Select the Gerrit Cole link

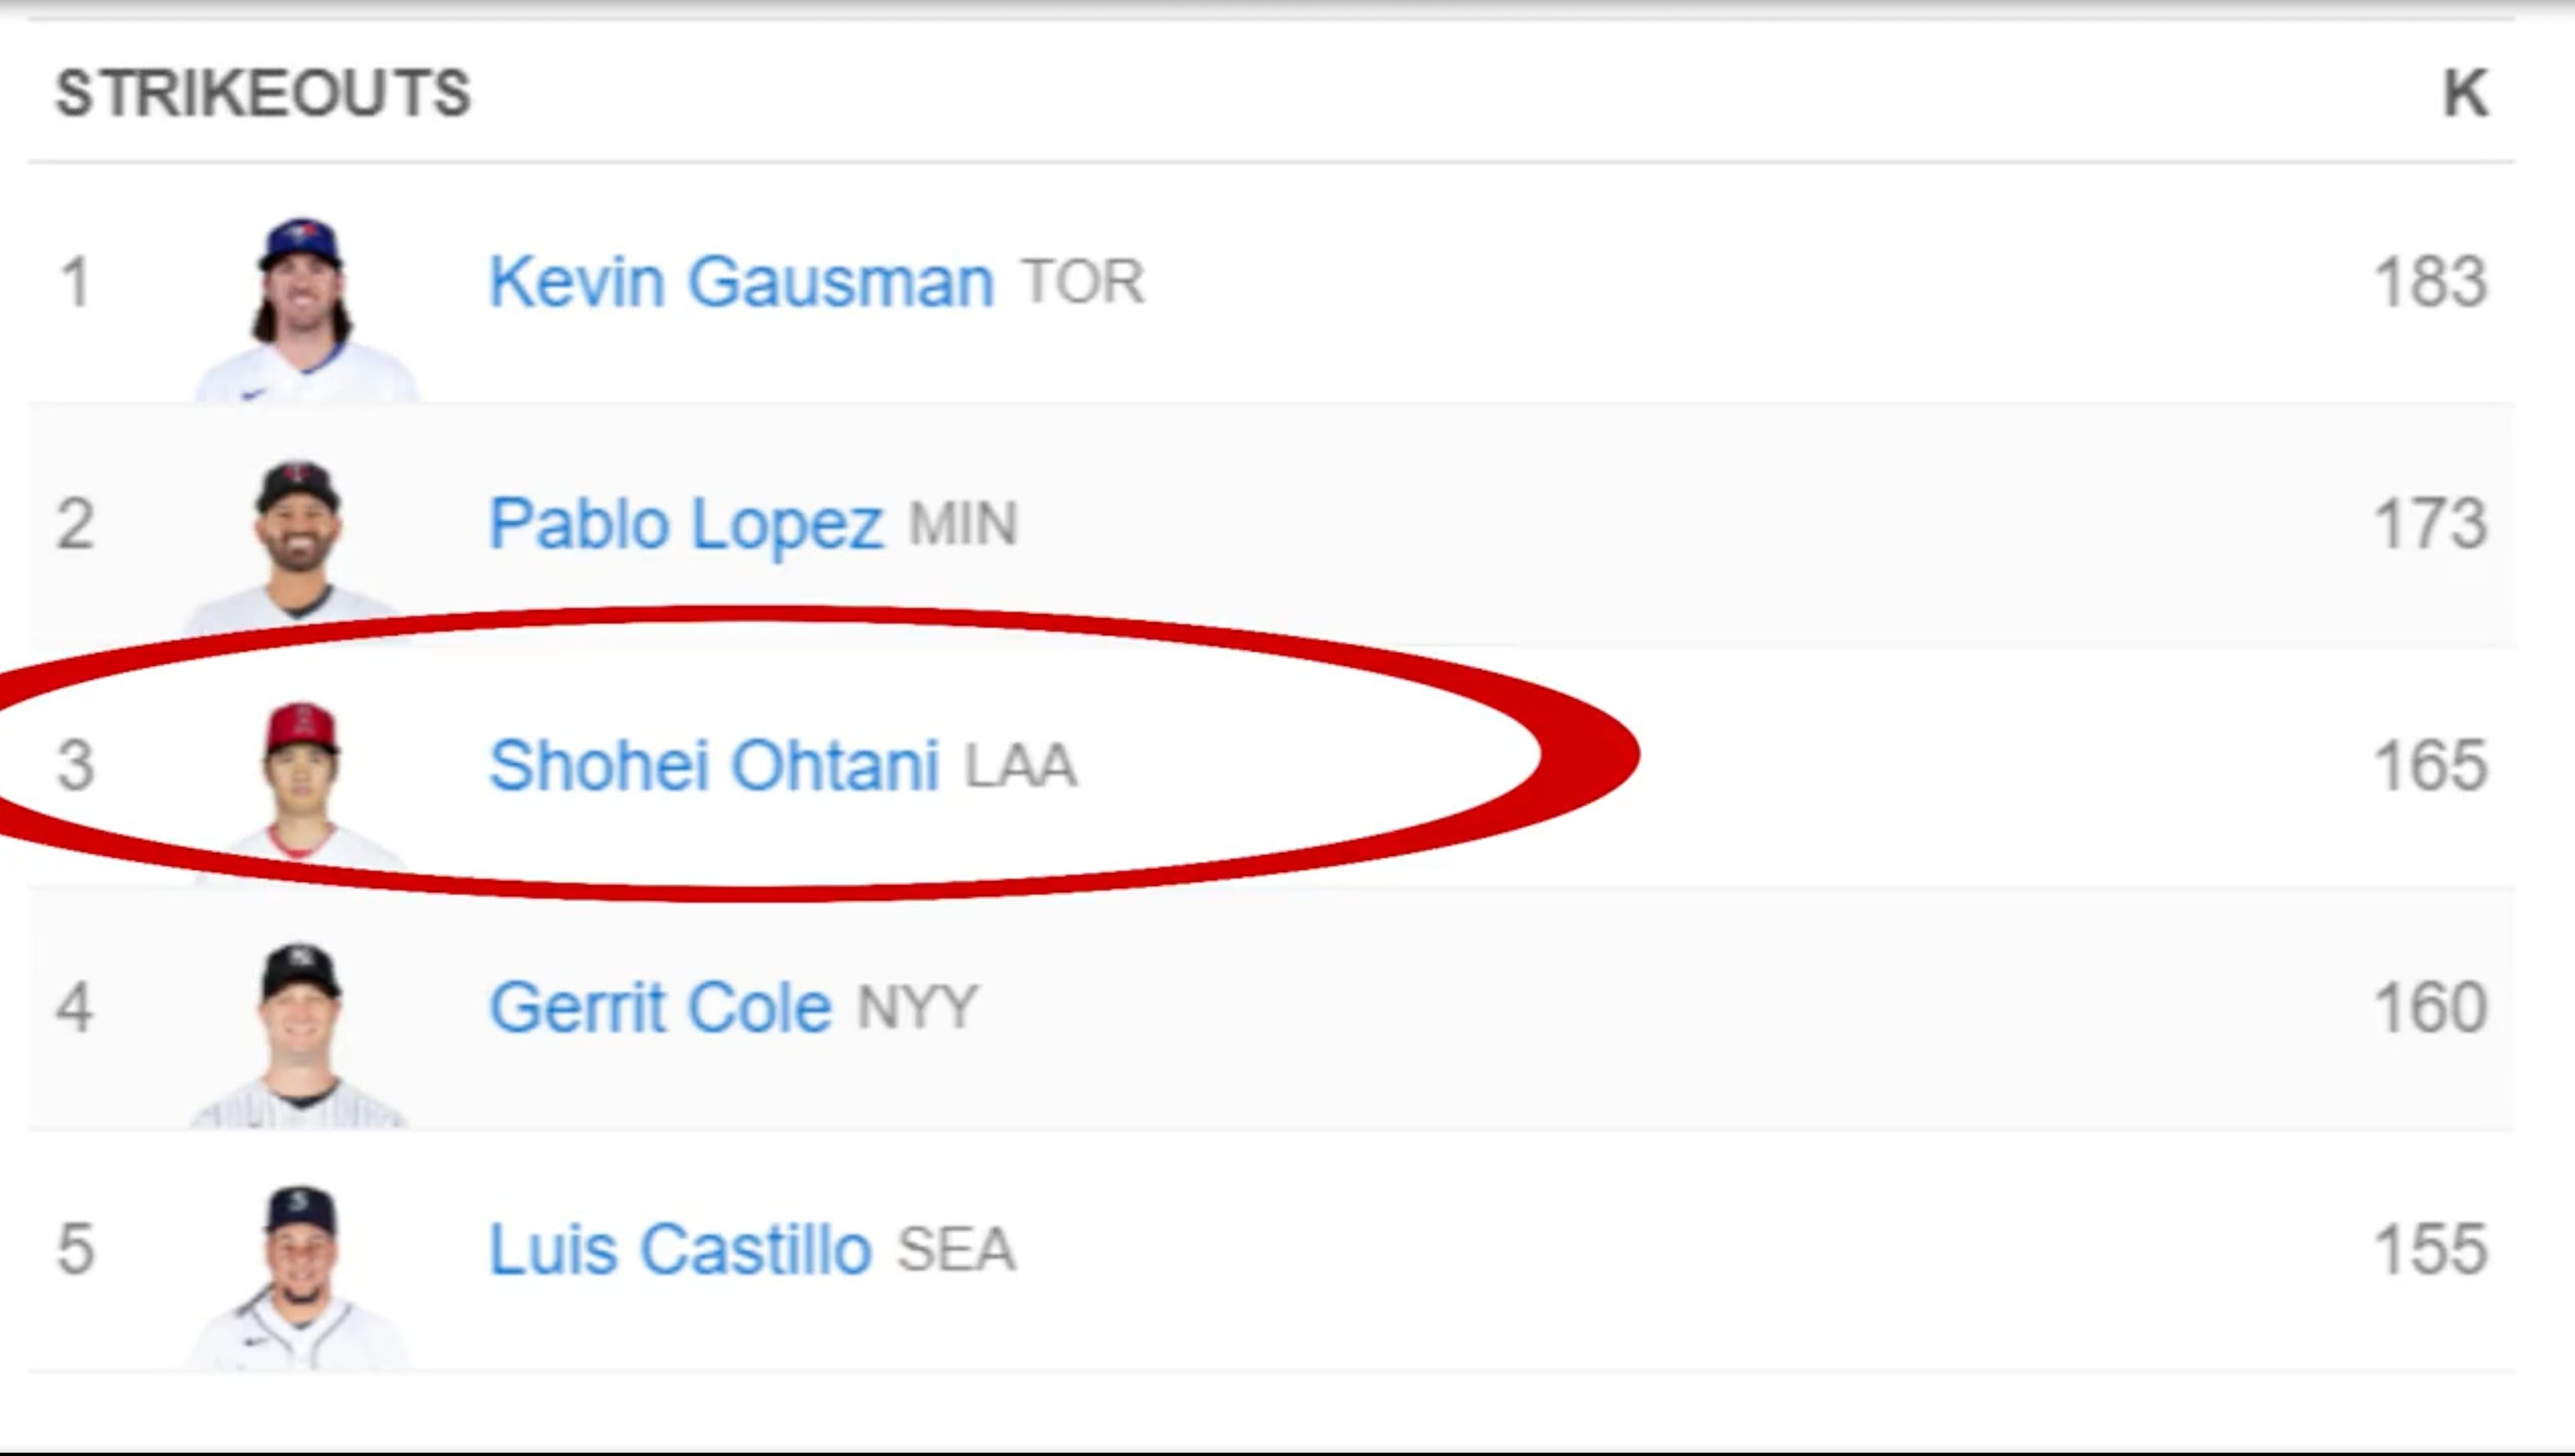pos(660,1007)
